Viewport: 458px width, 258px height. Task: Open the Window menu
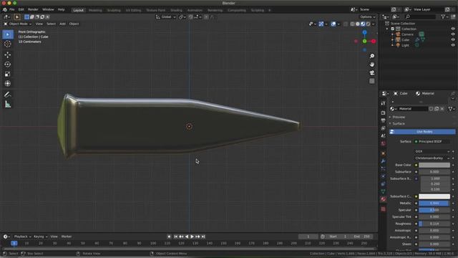(x=48, y=9)
